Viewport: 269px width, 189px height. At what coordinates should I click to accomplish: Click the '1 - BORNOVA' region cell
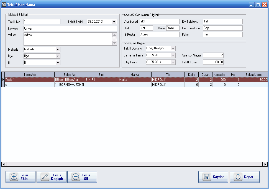[x=70, y=85]
